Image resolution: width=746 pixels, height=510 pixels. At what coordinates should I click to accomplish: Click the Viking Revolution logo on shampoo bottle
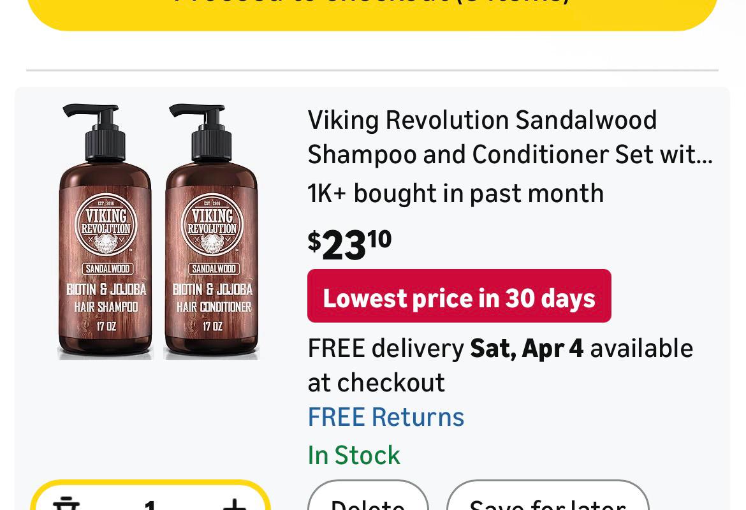pyautogui.click(x=106, y=224)
